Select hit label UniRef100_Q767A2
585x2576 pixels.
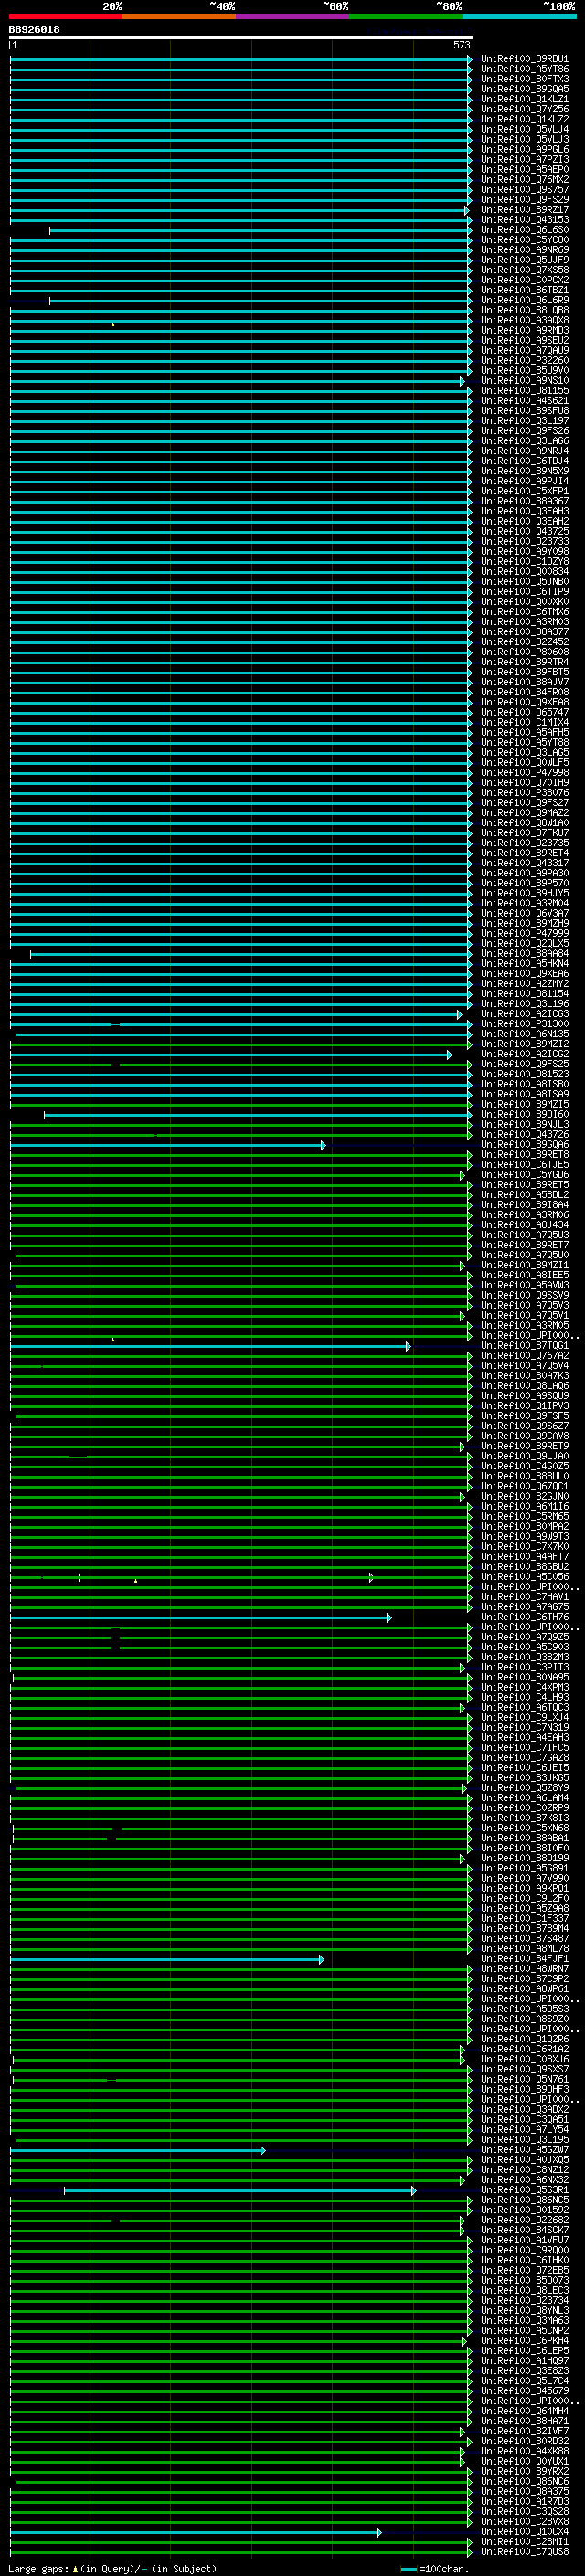pos(524,1356)
